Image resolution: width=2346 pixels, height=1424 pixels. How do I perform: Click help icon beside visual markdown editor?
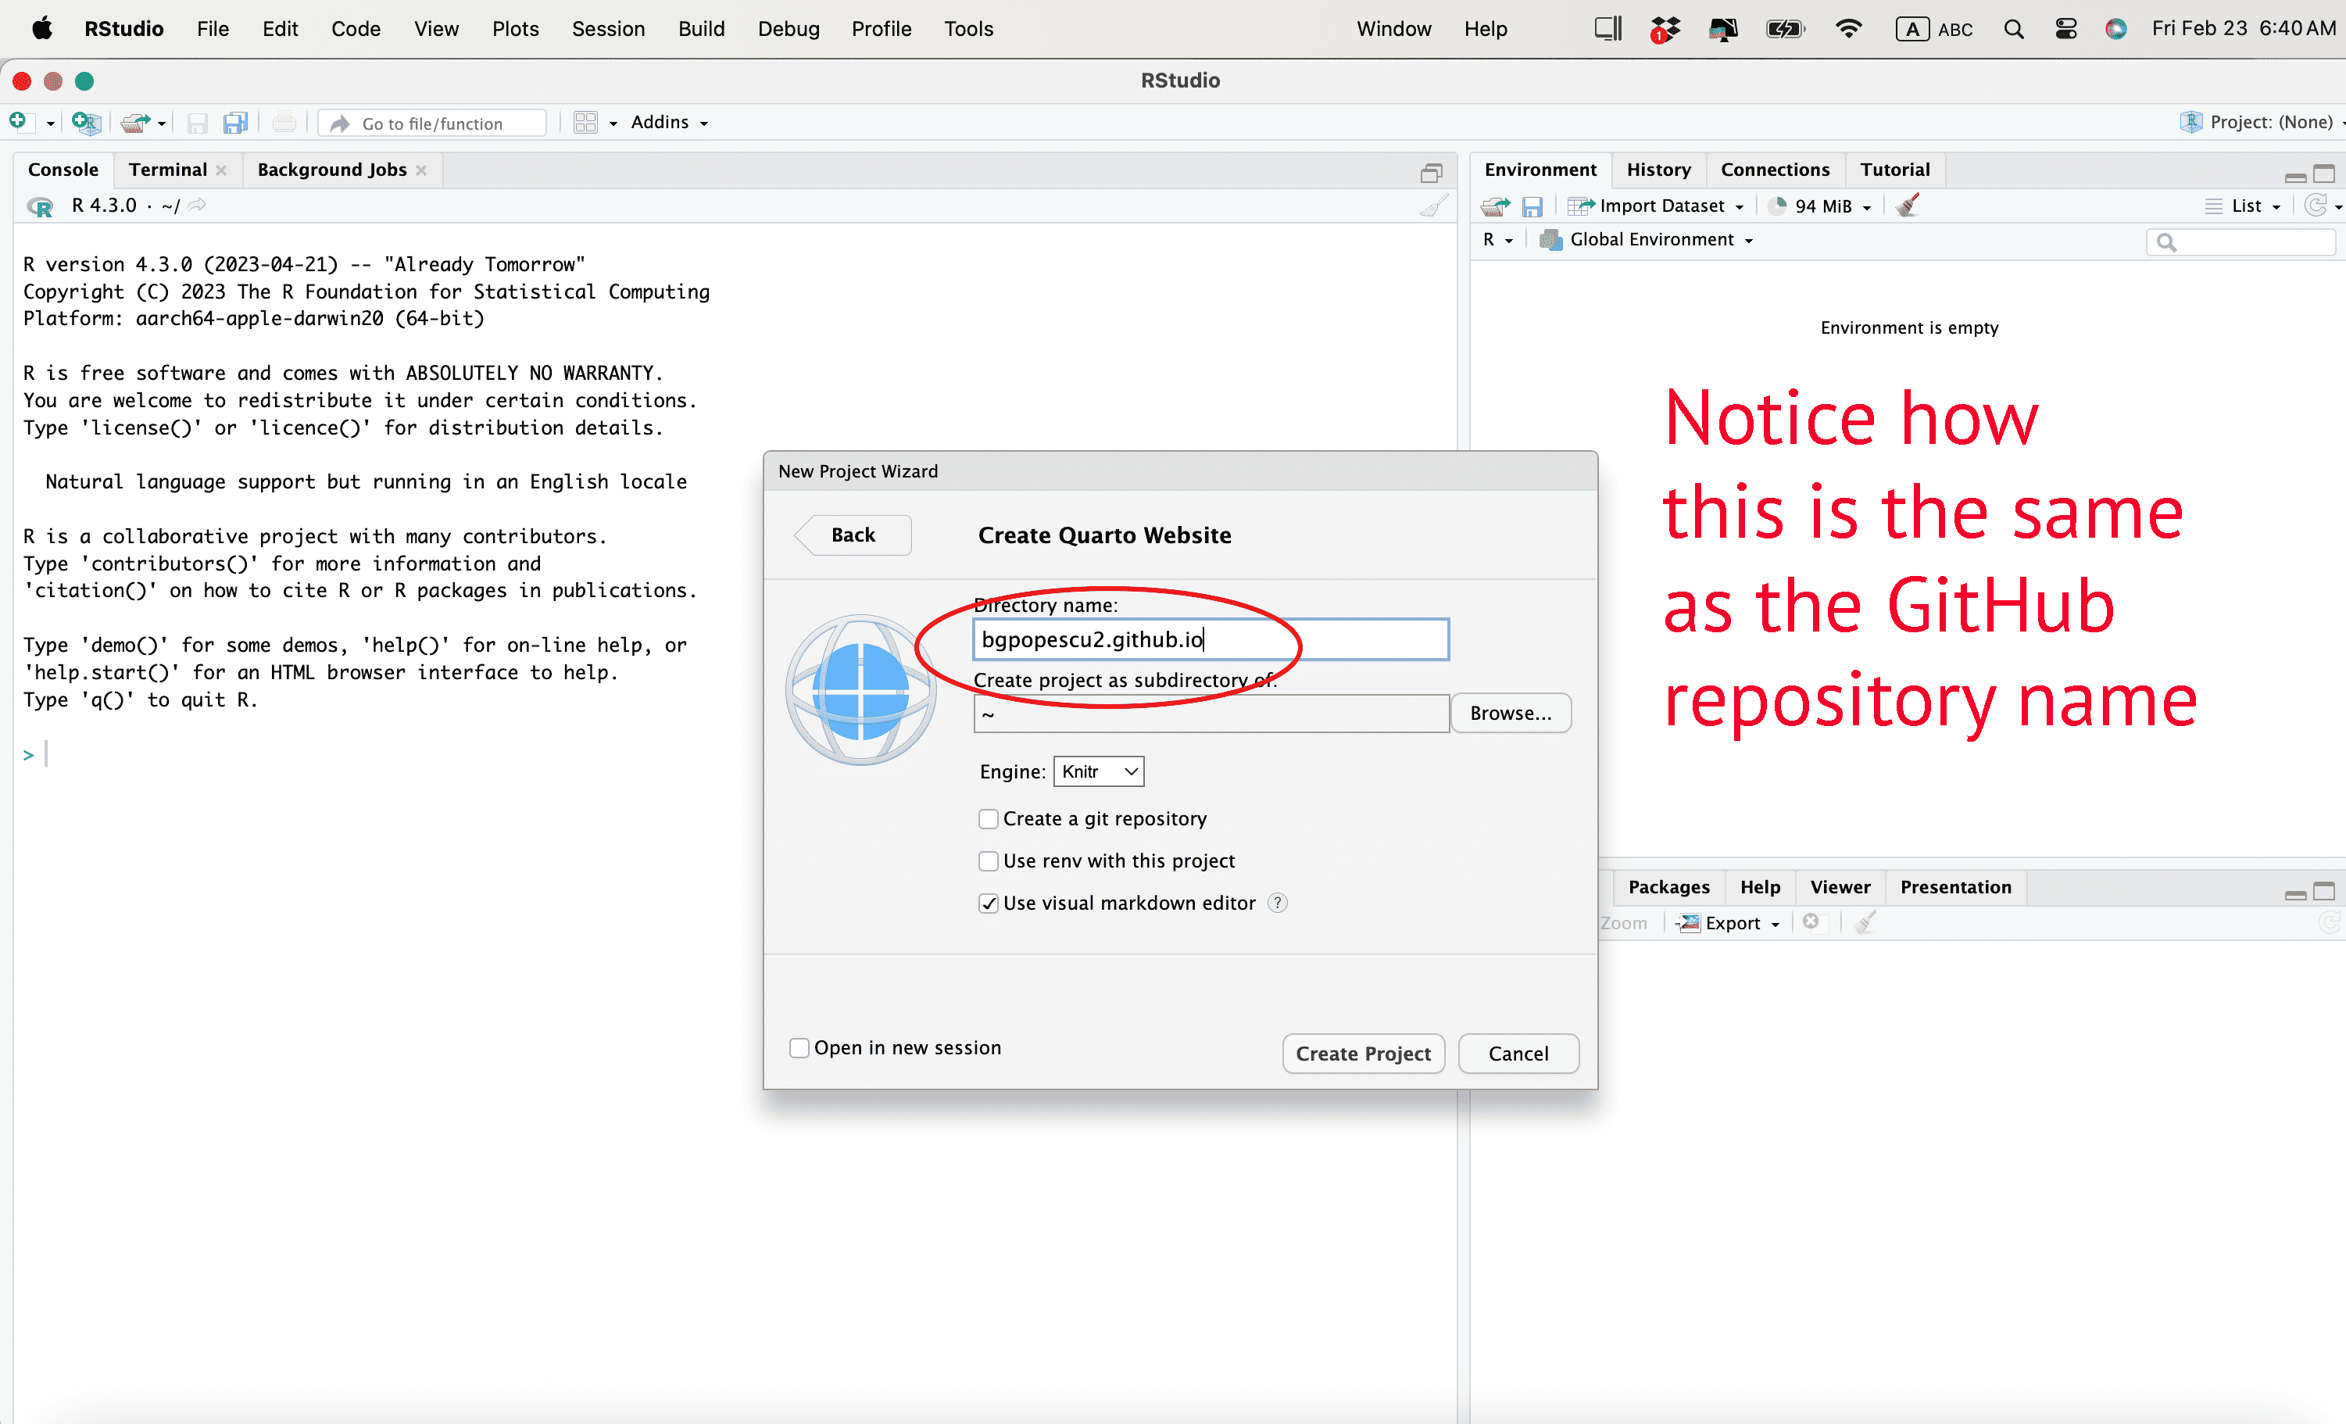[1278, 903]
